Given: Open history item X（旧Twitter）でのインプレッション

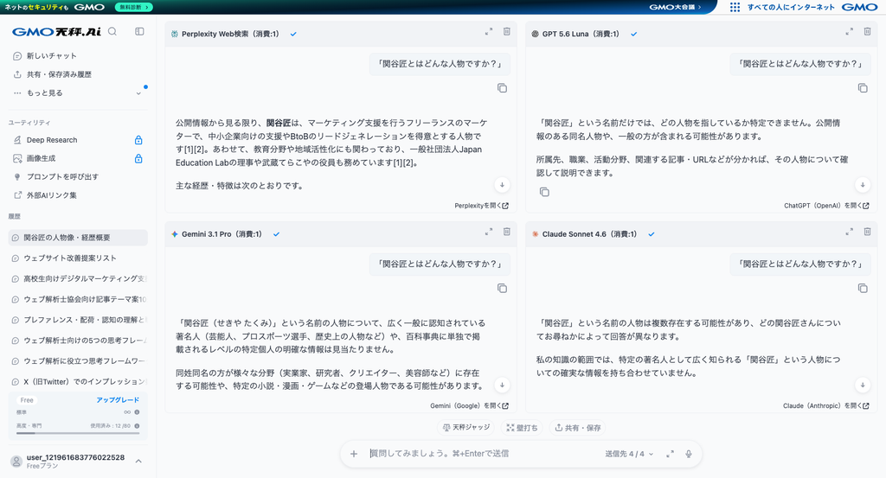Looking at the screenshot, I should coord(78,381).
